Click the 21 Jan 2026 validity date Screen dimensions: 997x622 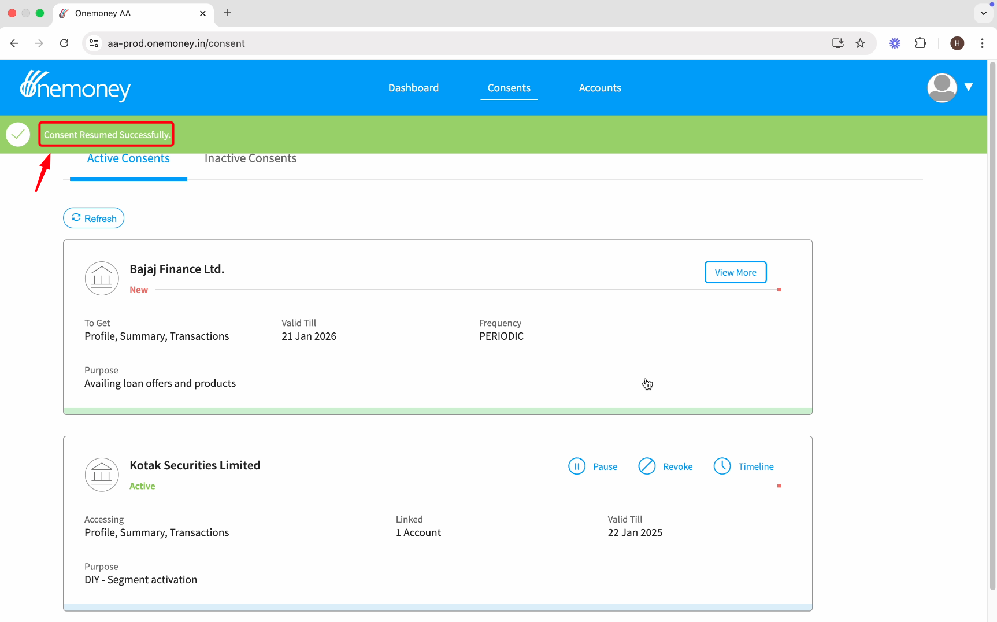coord(309,336)
